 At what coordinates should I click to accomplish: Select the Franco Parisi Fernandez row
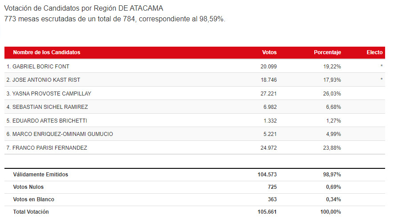point(195,147)
